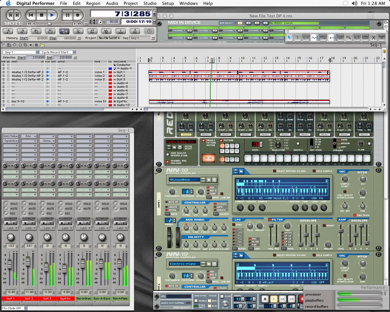This screenshot has width=390, height=312.
Task: Toggle the metronome click button
Action: (106, 31)
